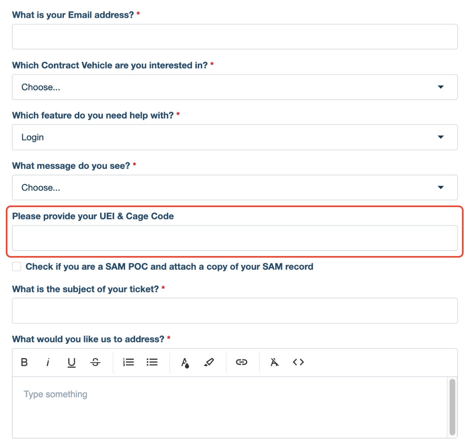Image resolution: width=469 pixels, height=442 pixels.
Task: Apply italic formatting
Action: pos(48,362)
